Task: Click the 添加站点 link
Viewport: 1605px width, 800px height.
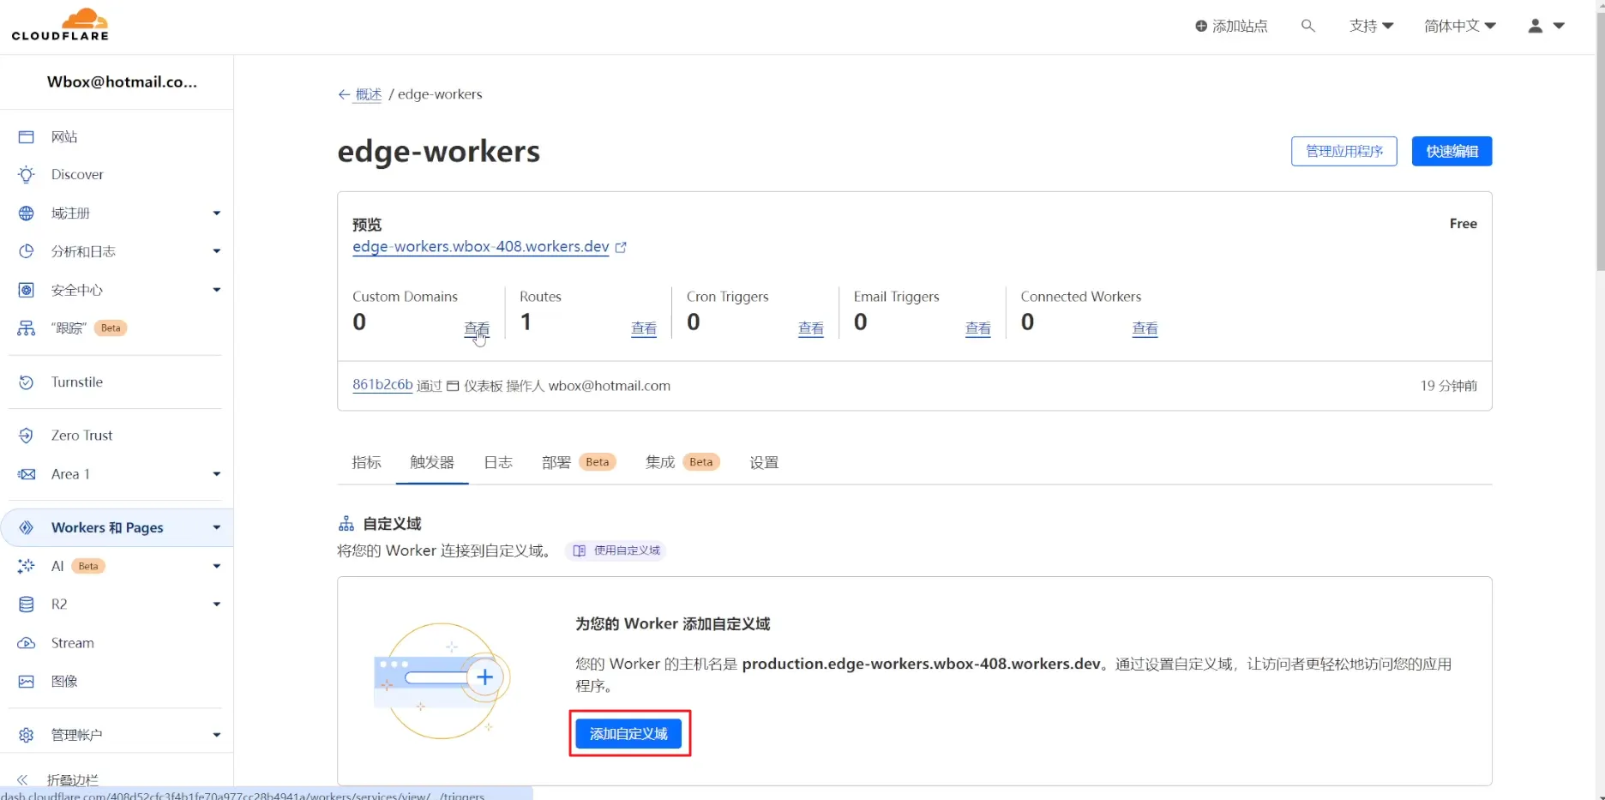Action: [1231, 27]
